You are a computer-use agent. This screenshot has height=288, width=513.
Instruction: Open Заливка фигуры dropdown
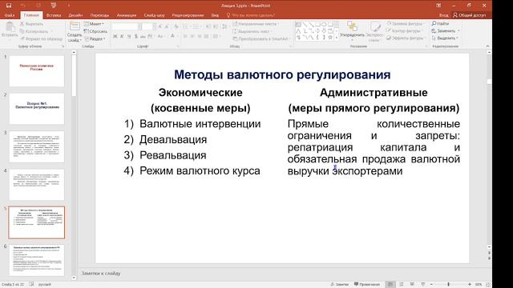tap(405, 23)
